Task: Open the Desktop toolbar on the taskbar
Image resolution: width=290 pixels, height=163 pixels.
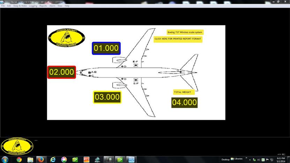Action: point(225,160)
